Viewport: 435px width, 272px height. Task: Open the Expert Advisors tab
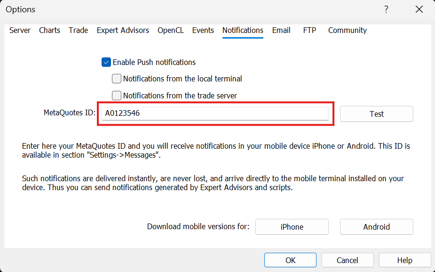pyautogui.click(x=123, y=30)
